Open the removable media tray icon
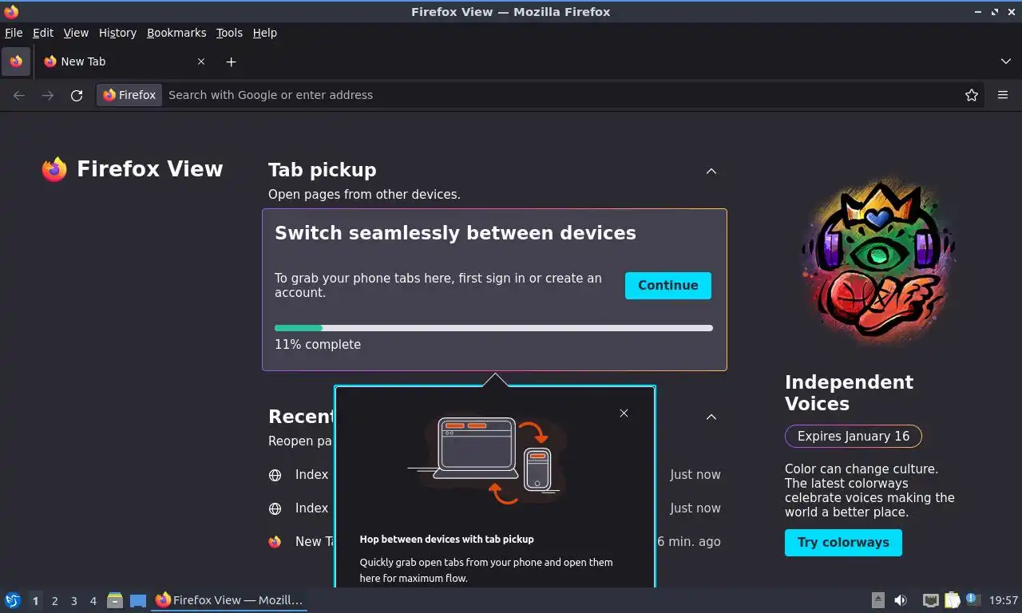Screen dimensions: 1022x613 coord(877,600)
